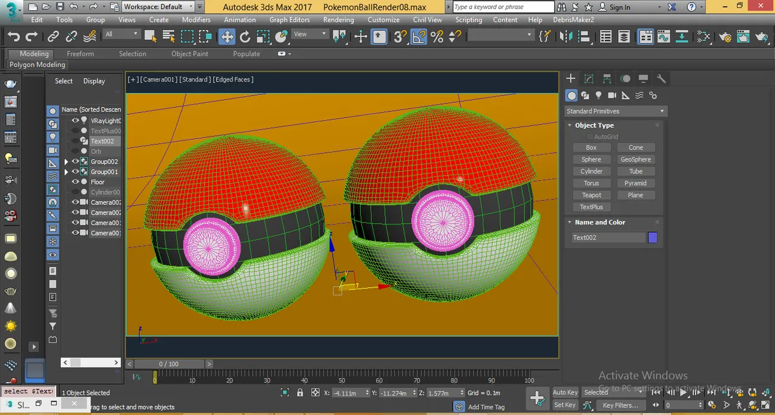This screenshot has width=775, height=415.
Task: Expand Group001 in scene explorer
Action: click(67, 172)
